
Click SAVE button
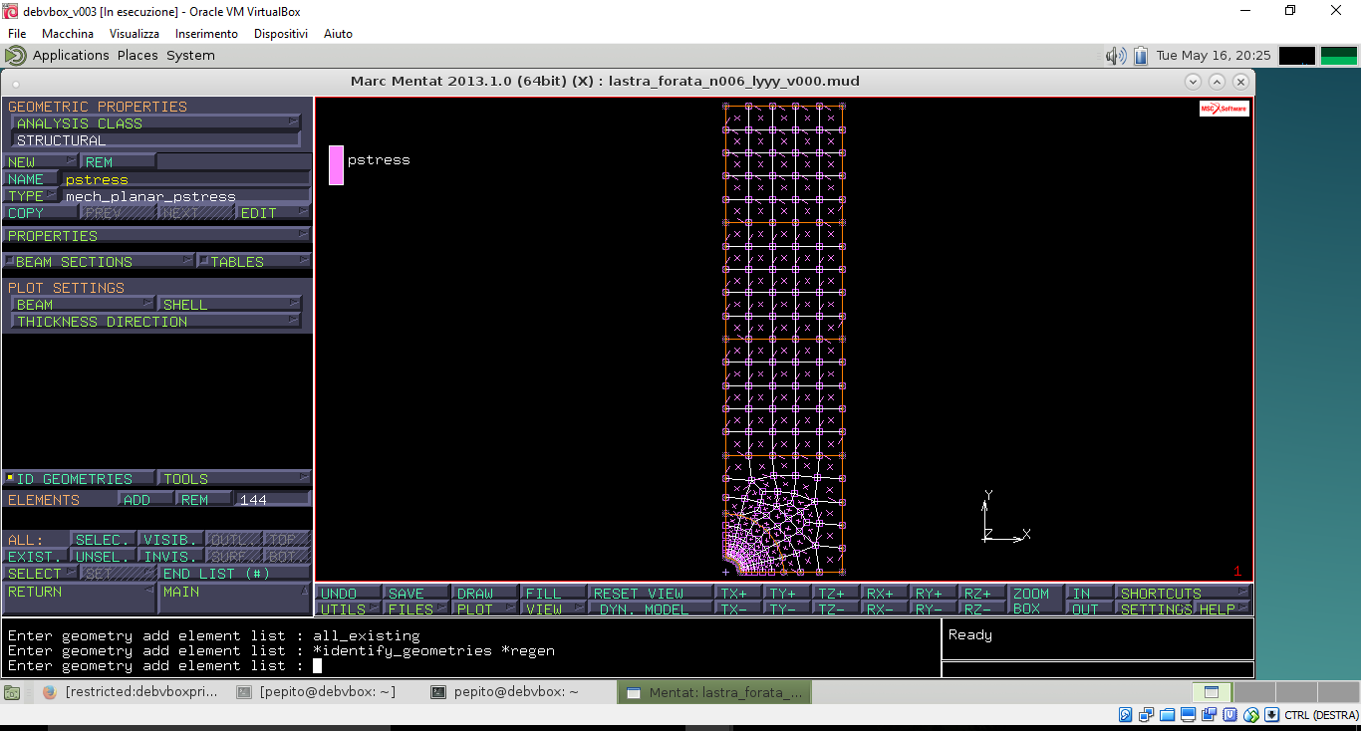tap(417, 593)
